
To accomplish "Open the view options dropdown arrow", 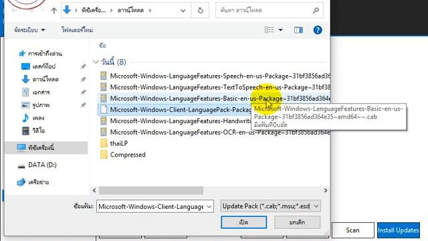I will pyautogui.click(x=281, y=29).
